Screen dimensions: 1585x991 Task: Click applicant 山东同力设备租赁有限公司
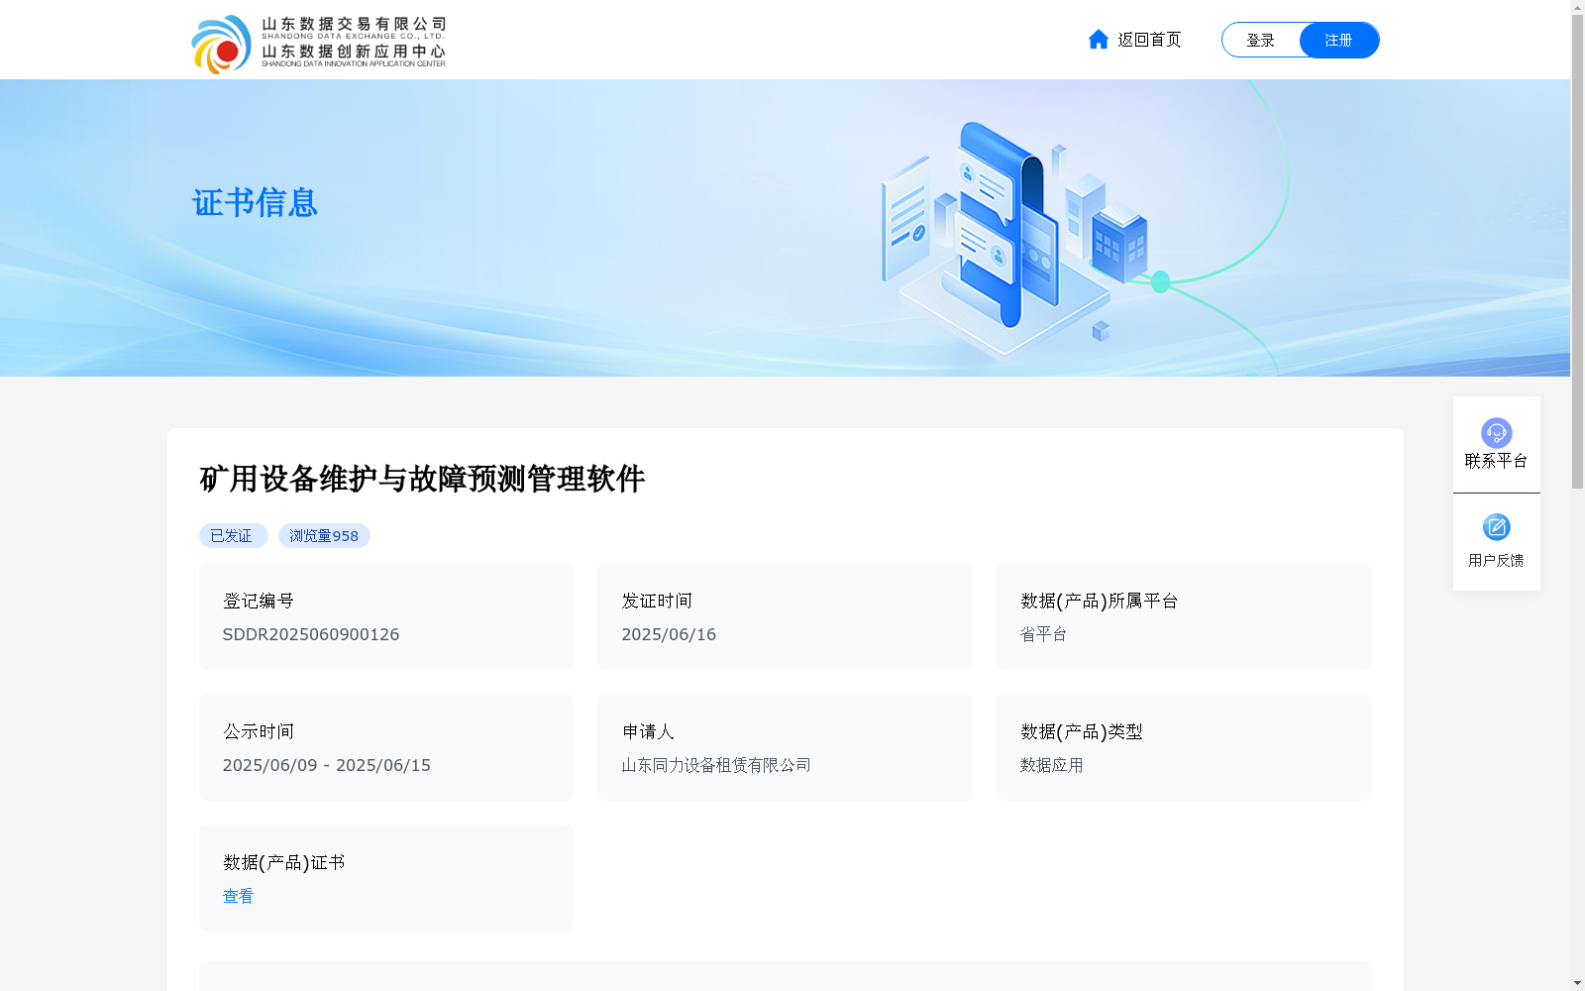tap(715, 765)
